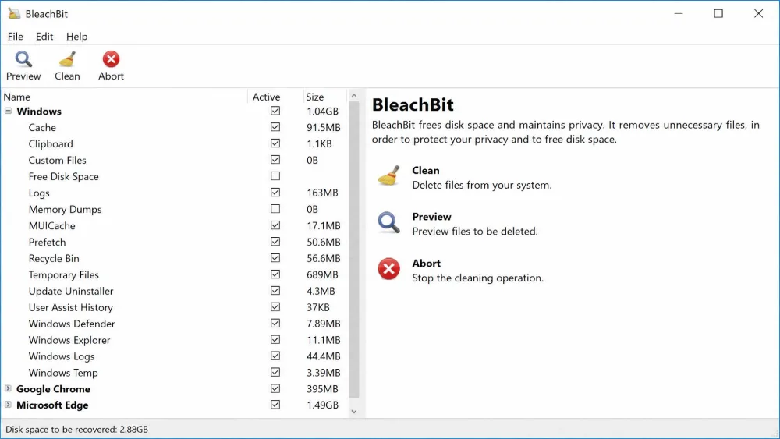Viewport: 780px width, 439px height.
Task: Open the Help menu
Action: (x=76, y=37)
